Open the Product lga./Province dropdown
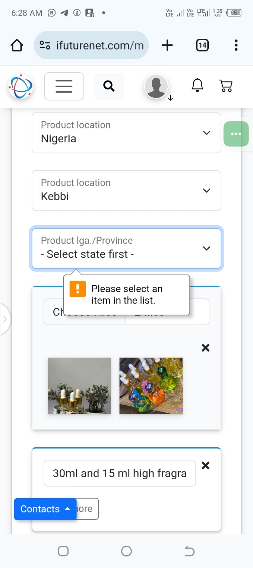253x568 pixels. [126, 248]
